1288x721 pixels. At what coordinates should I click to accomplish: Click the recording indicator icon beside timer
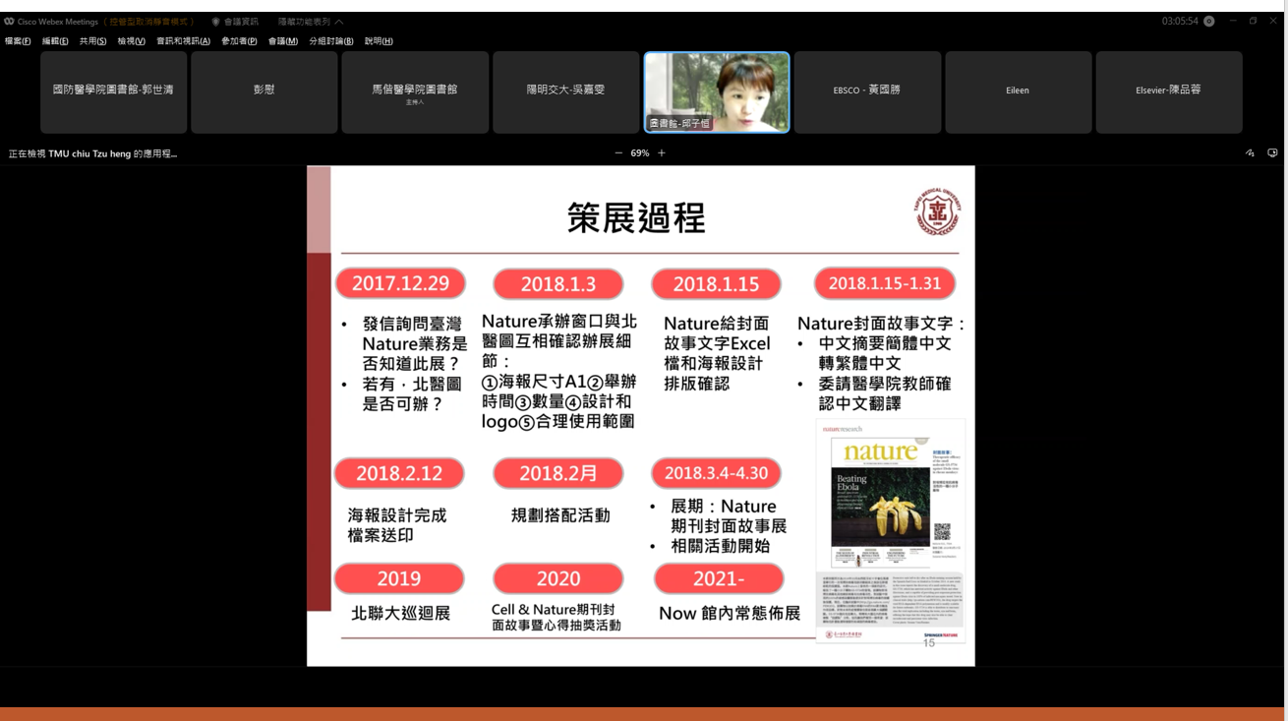click(1208, 22)
